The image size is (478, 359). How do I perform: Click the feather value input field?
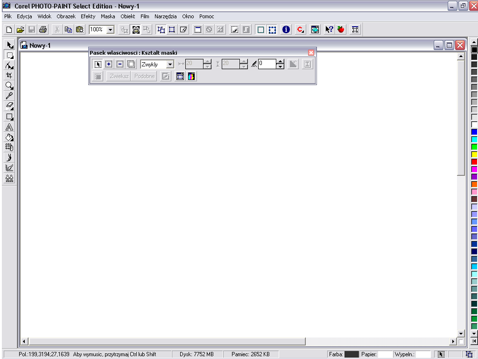pos(267,64)
